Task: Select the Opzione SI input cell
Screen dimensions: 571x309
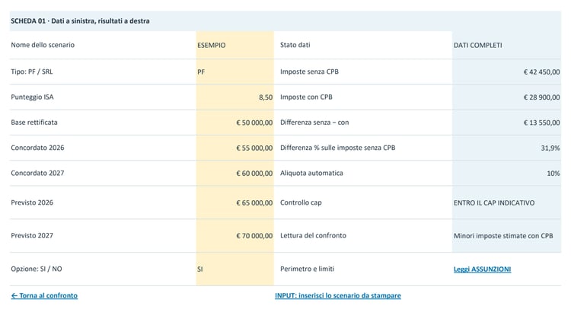Action: [235, 269]
